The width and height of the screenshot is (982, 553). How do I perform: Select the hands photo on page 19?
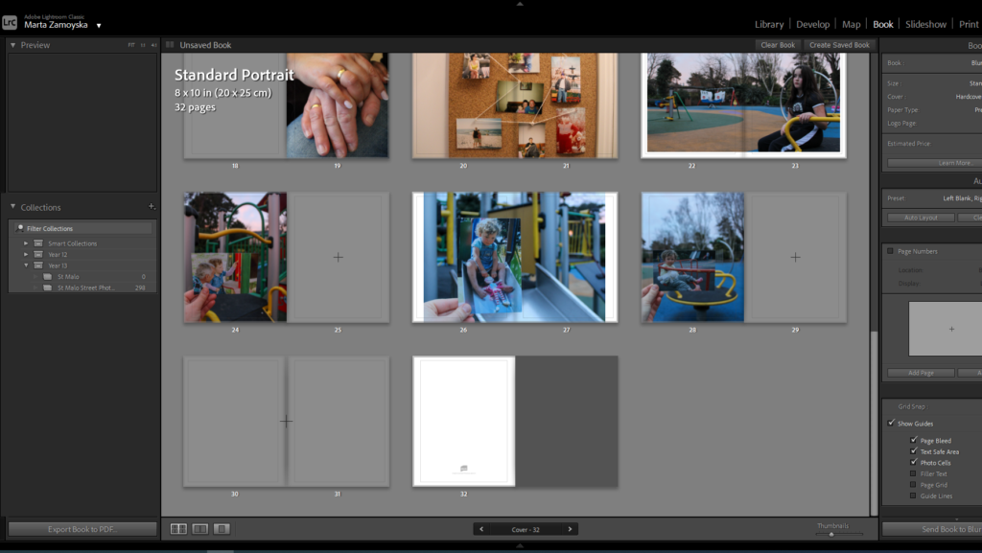[x=338, y=105]
